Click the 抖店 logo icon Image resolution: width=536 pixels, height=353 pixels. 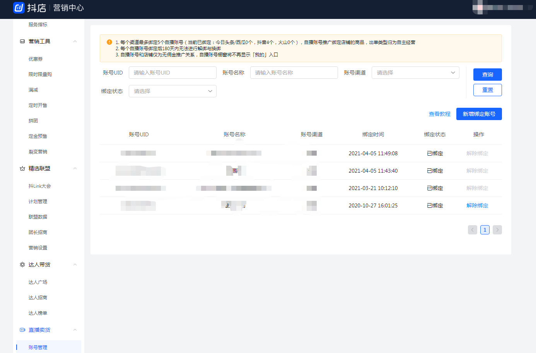click(x=19, y=8)
